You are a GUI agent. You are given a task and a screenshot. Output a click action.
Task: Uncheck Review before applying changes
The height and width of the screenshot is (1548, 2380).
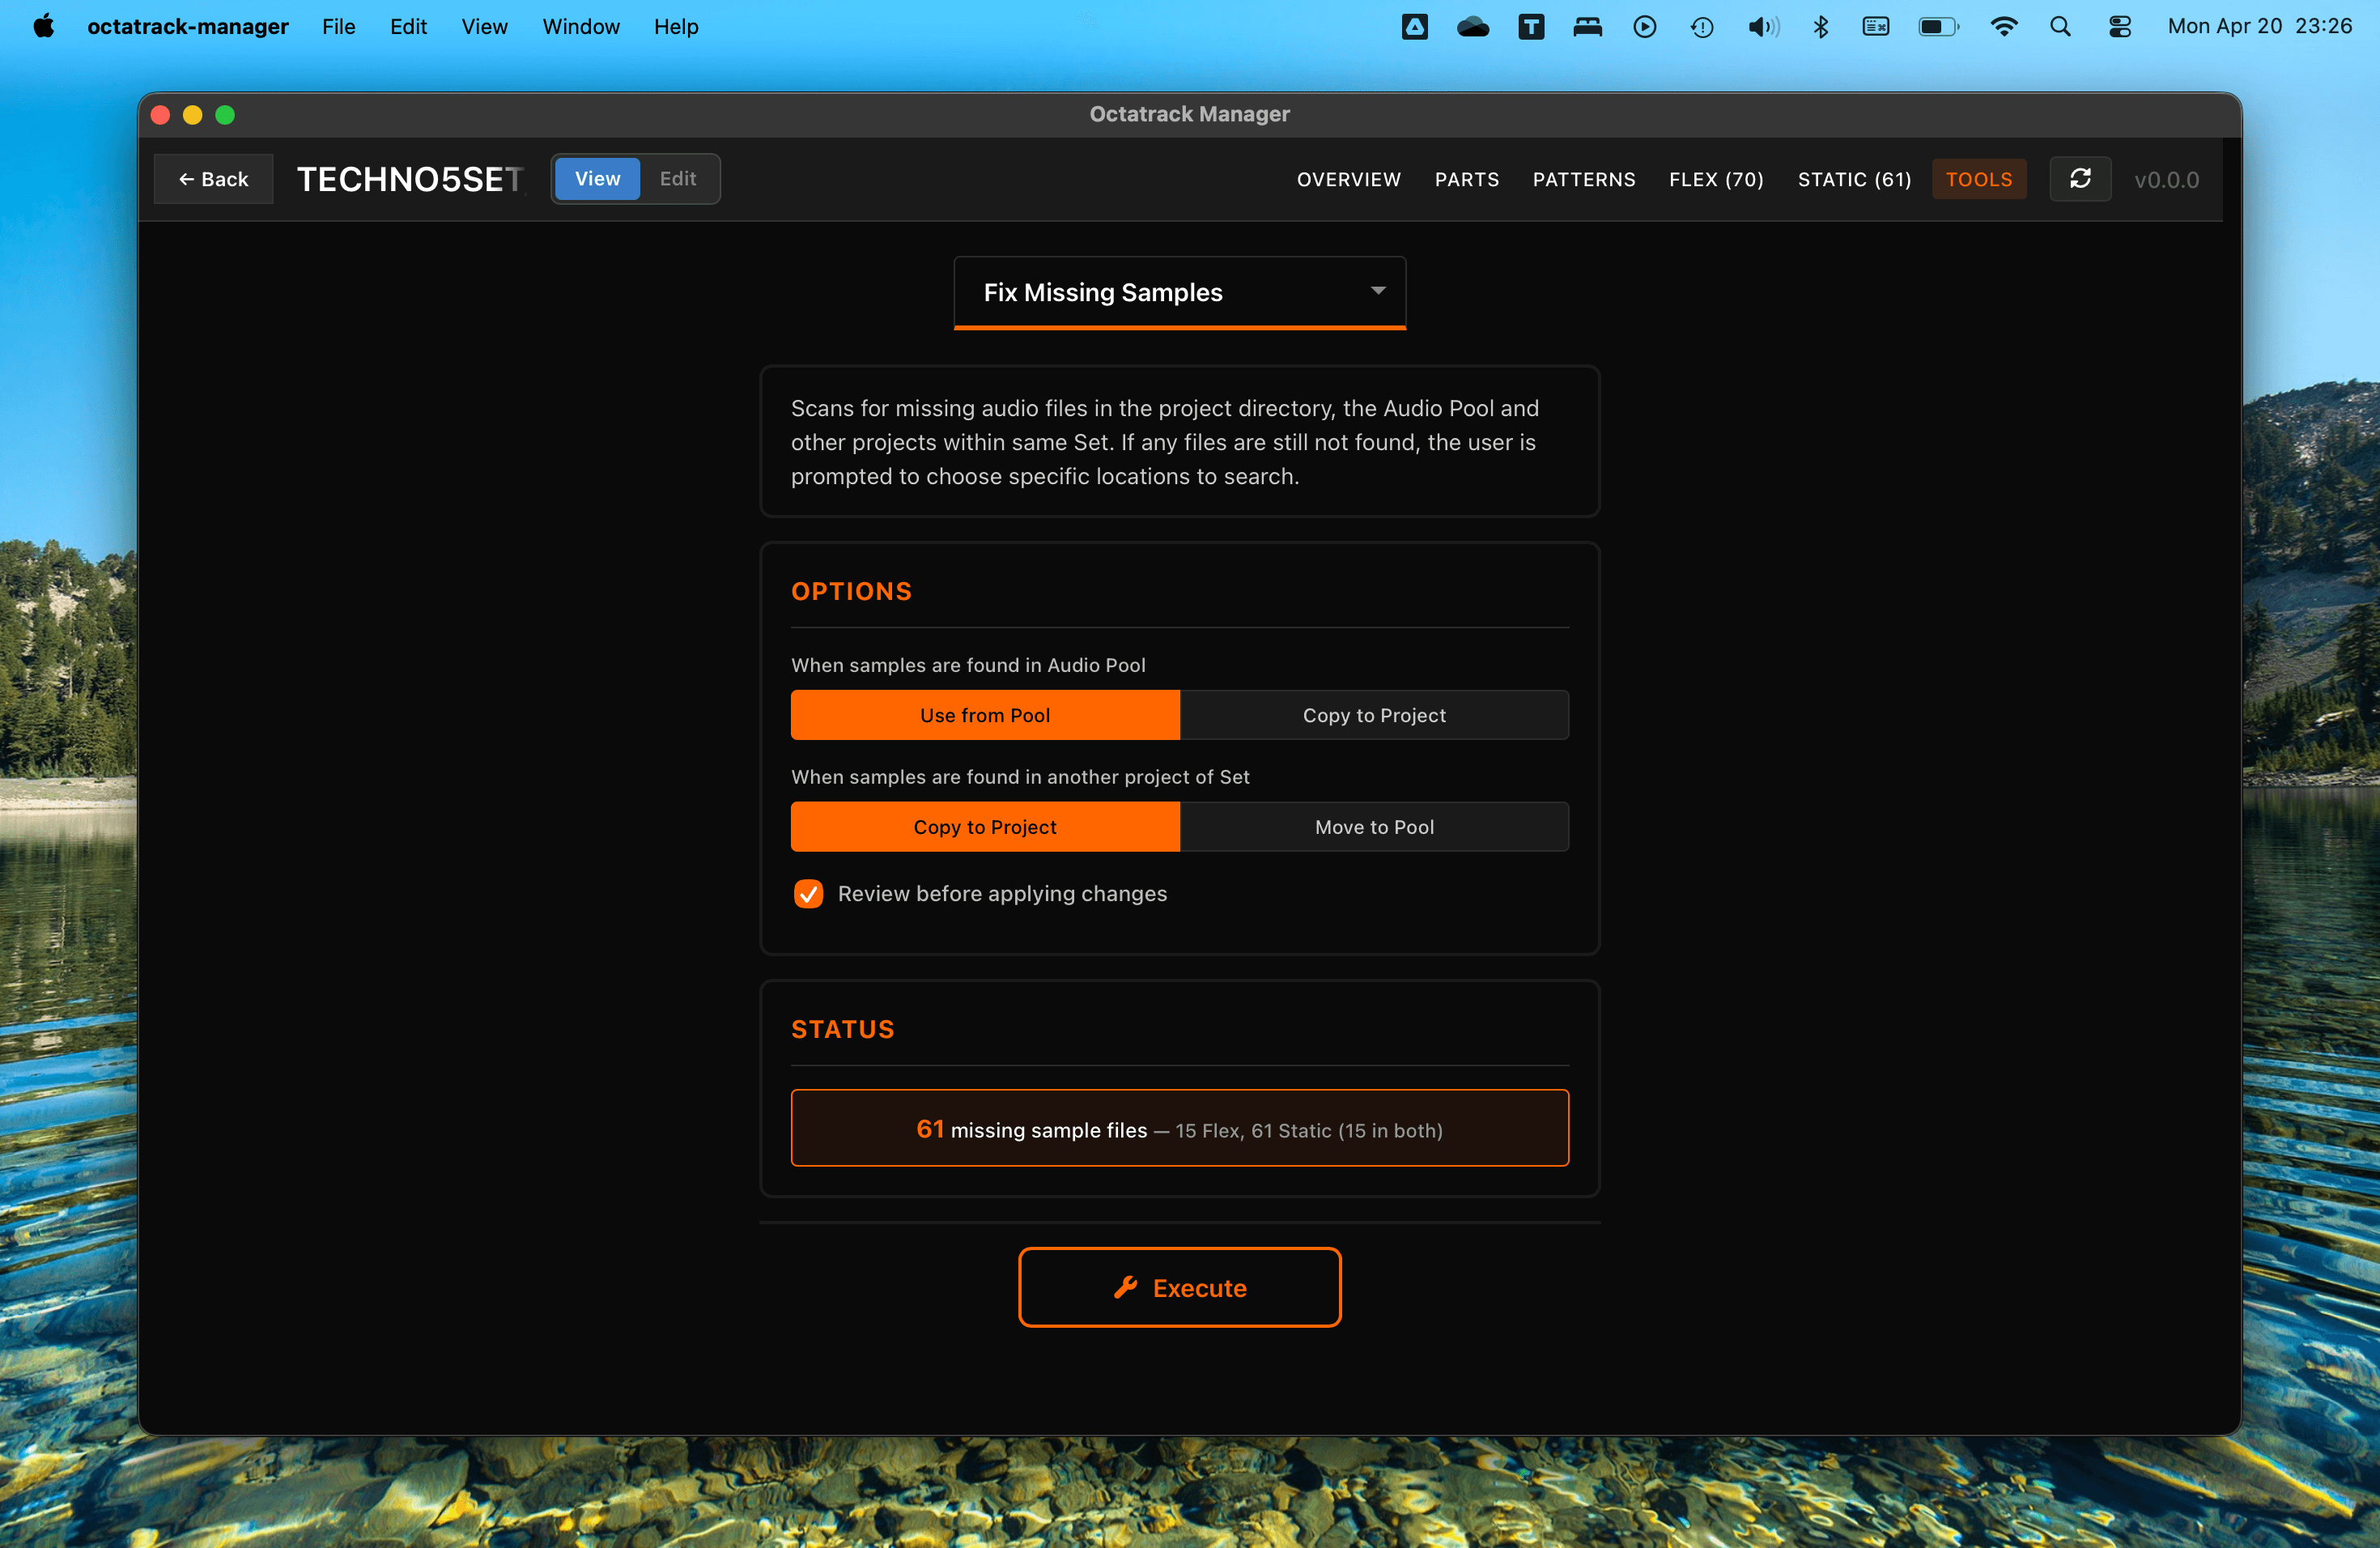[808, 894]
